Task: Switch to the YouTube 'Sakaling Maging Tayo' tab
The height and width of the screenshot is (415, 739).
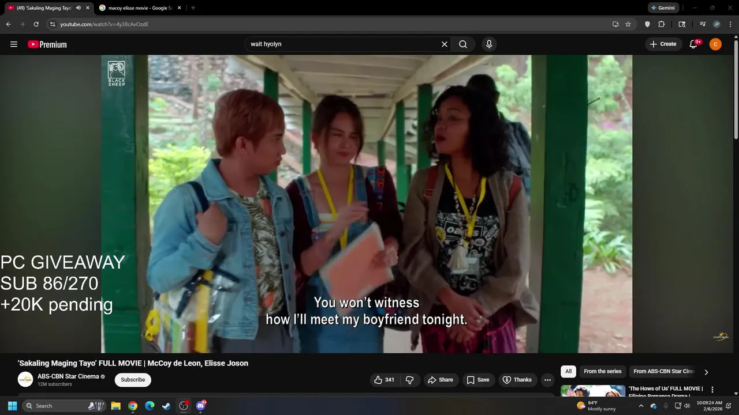Action: (x=48, y=8)
